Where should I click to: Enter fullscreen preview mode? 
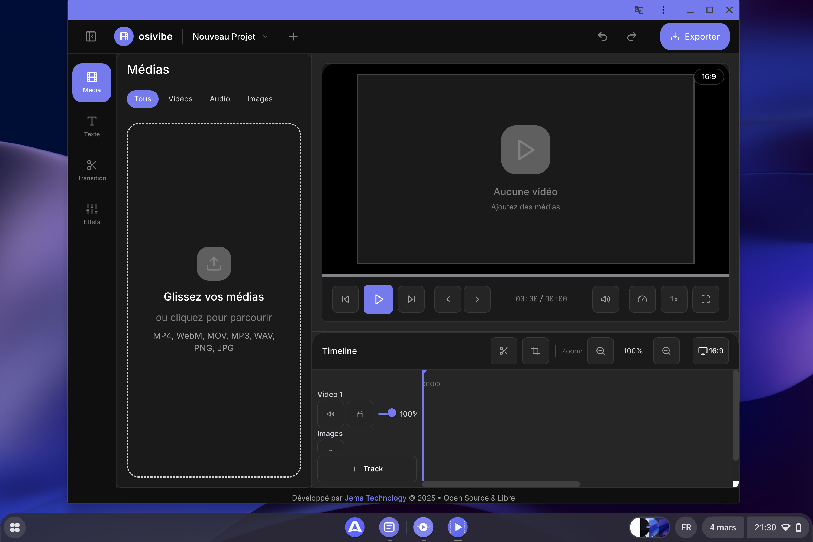pos(705,299)
